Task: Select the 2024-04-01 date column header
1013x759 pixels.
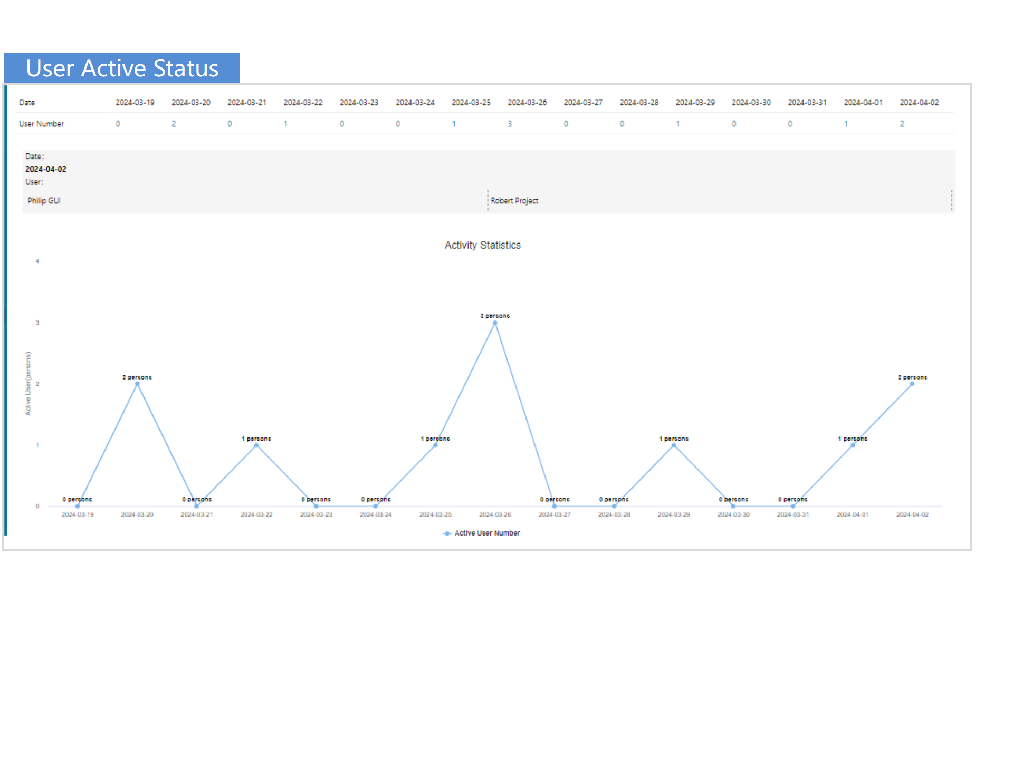Action: click(863, 102)
